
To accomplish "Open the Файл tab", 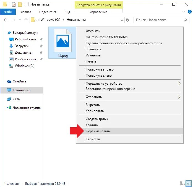I will coord(8,12).
